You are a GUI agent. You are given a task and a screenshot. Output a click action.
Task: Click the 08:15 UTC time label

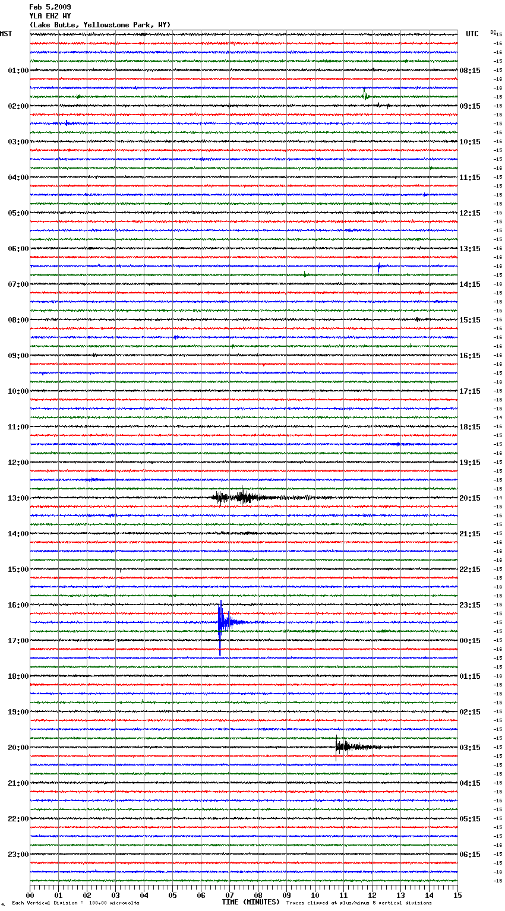point(470,71)
